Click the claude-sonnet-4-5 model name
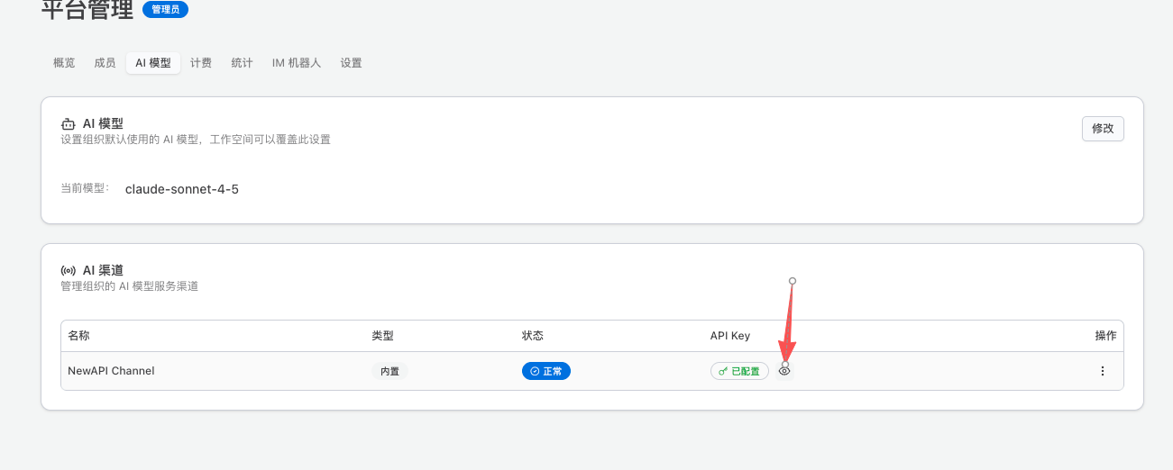This screenshot has width=1173, height=470. pyautogui.click(x=182, y=189)
